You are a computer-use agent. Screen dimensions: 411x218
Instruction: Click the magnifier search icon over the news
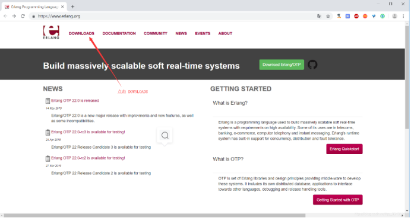click(x=165, y=135)
